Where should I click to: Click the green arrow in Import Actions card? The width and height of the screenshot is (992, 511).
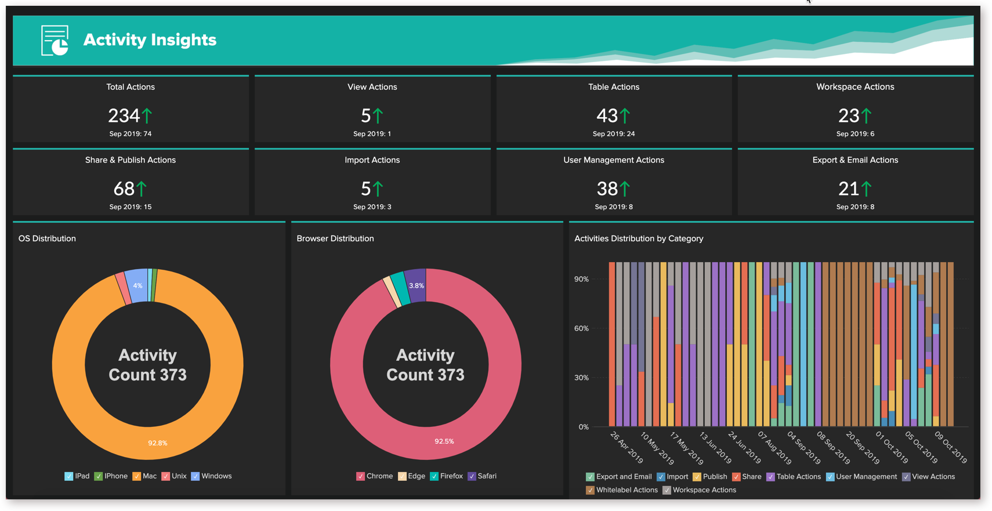point(378,189)
